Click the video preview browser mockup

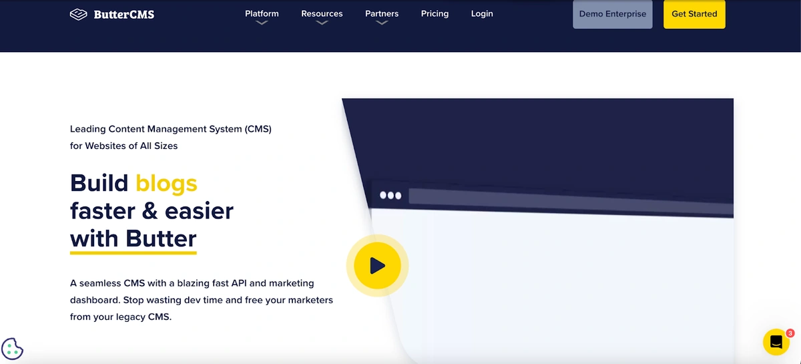(538, 231)
